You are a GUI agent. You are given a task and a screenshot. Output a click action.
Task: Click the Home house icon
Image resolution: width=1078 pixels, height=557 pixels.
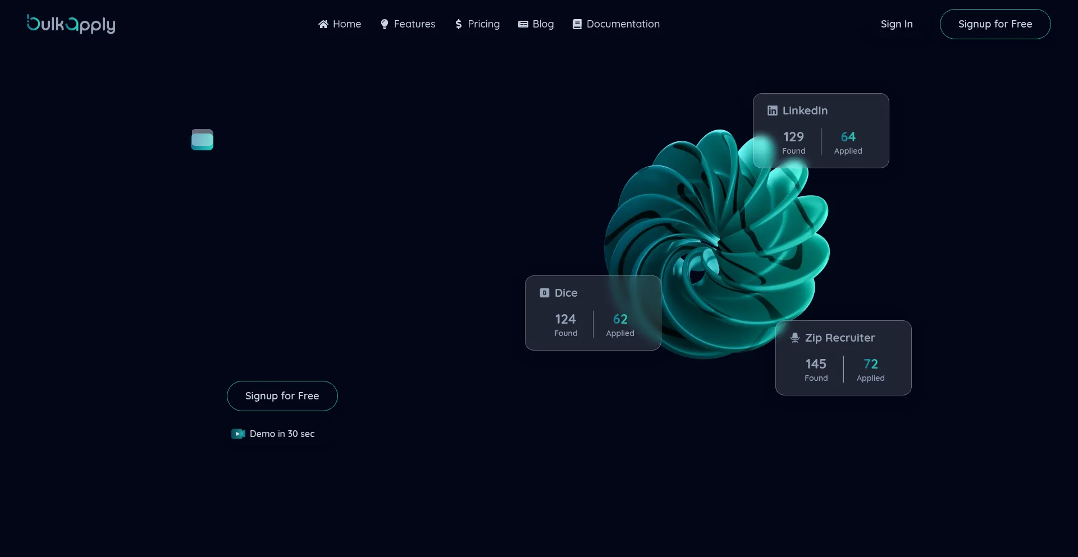pyautogui.click(x=323, y=24)
